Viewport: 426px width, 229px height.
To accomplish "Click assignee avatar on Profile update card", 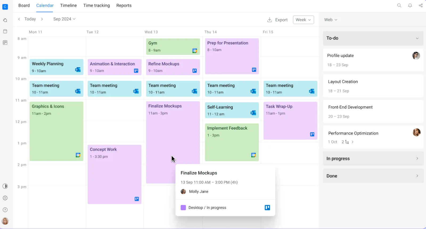I will (x=416, y=56).
